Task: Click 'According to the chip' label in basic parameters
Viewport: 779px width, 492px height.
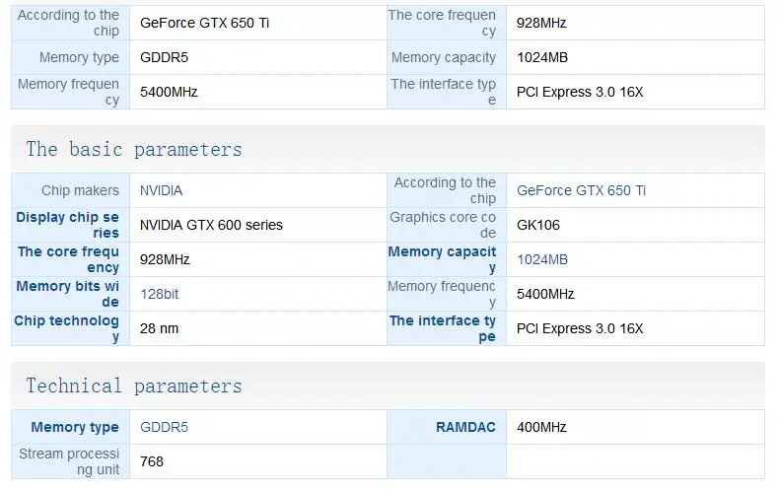Action: pos(445,190)
